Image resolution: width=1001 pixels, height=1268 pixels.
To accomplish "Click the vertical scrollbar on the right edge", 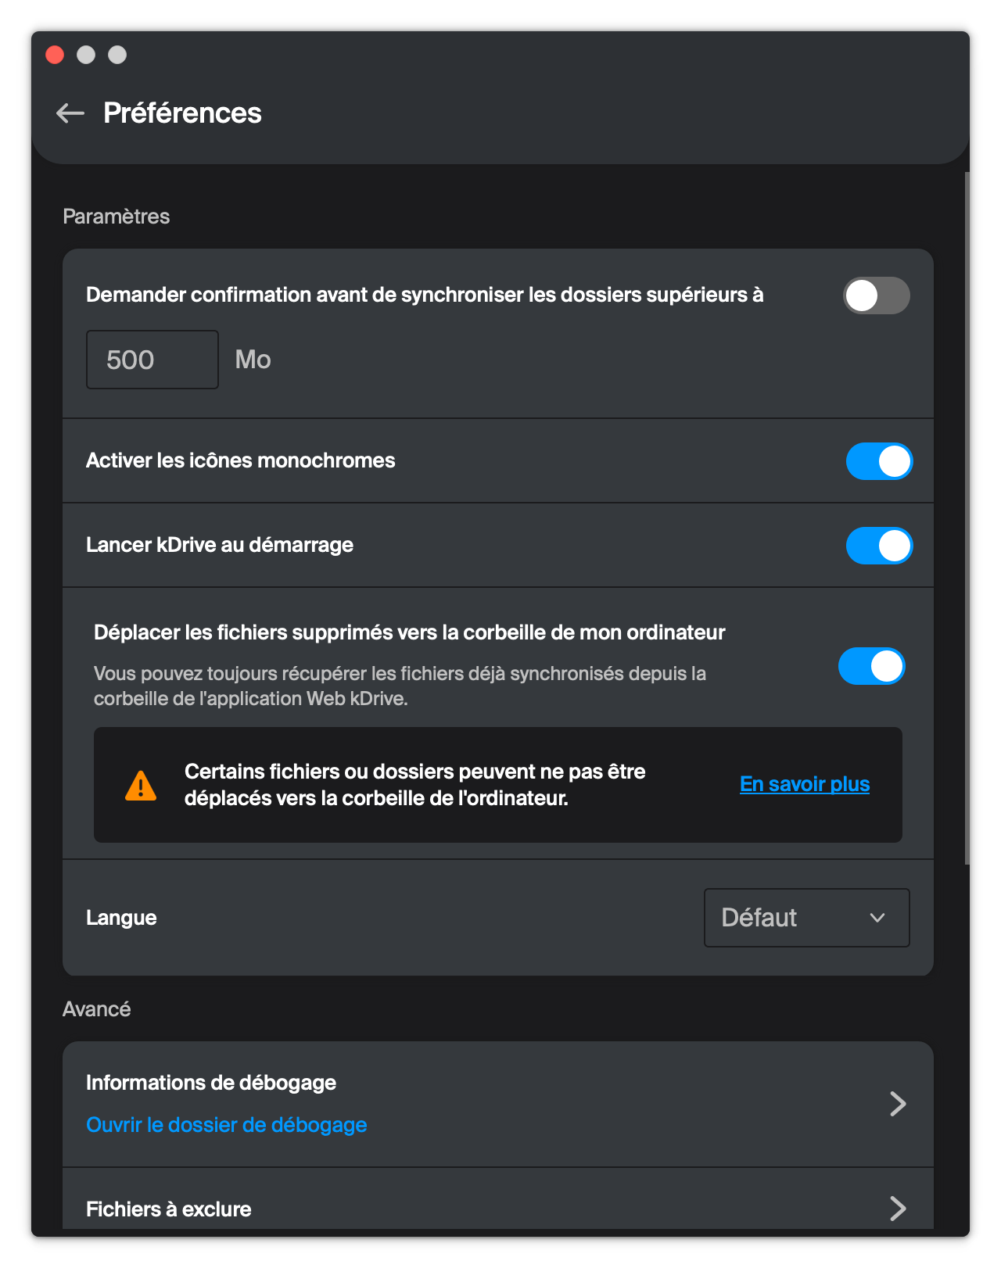I will coord(967,516).
